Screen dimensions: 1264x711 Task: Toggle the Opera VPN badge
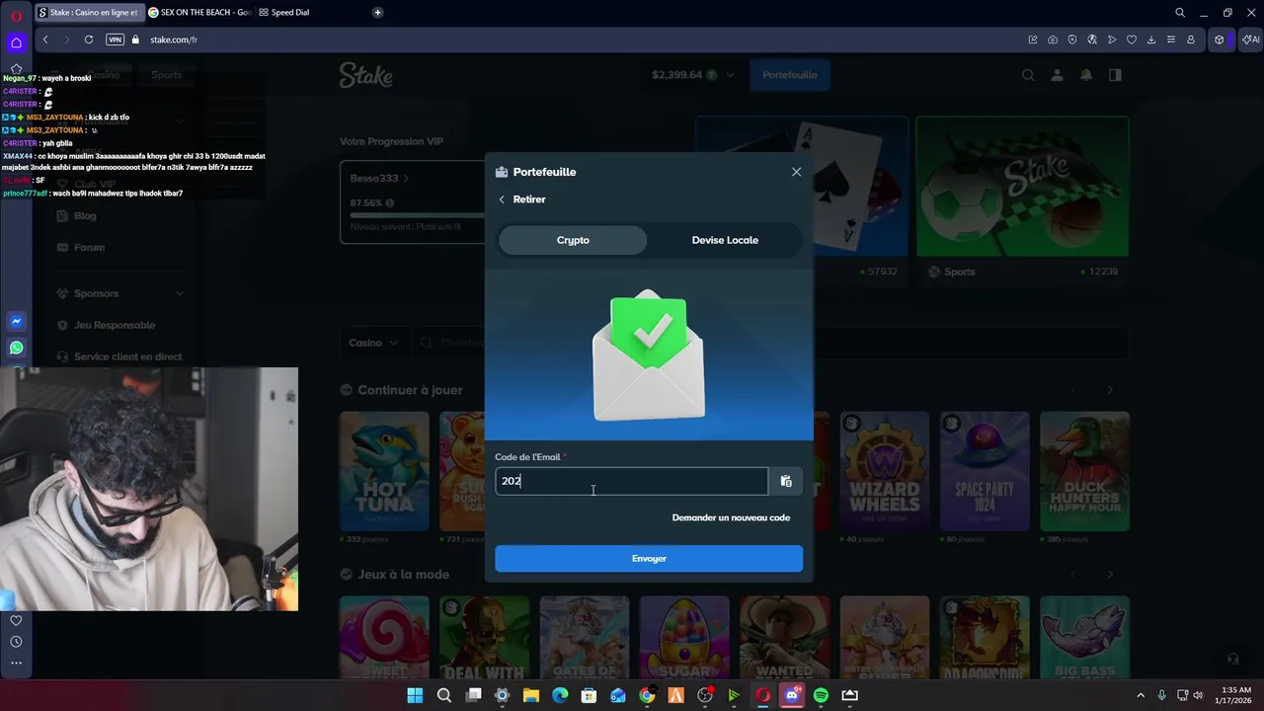click(115, 39)
